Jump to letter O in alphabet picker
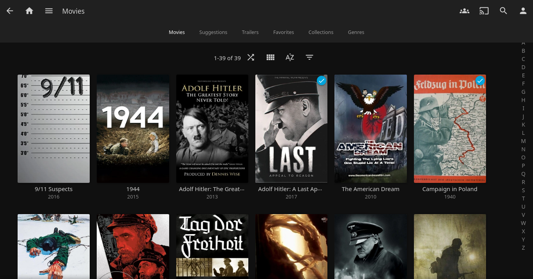533x279 pixels. tap(523, 157)
